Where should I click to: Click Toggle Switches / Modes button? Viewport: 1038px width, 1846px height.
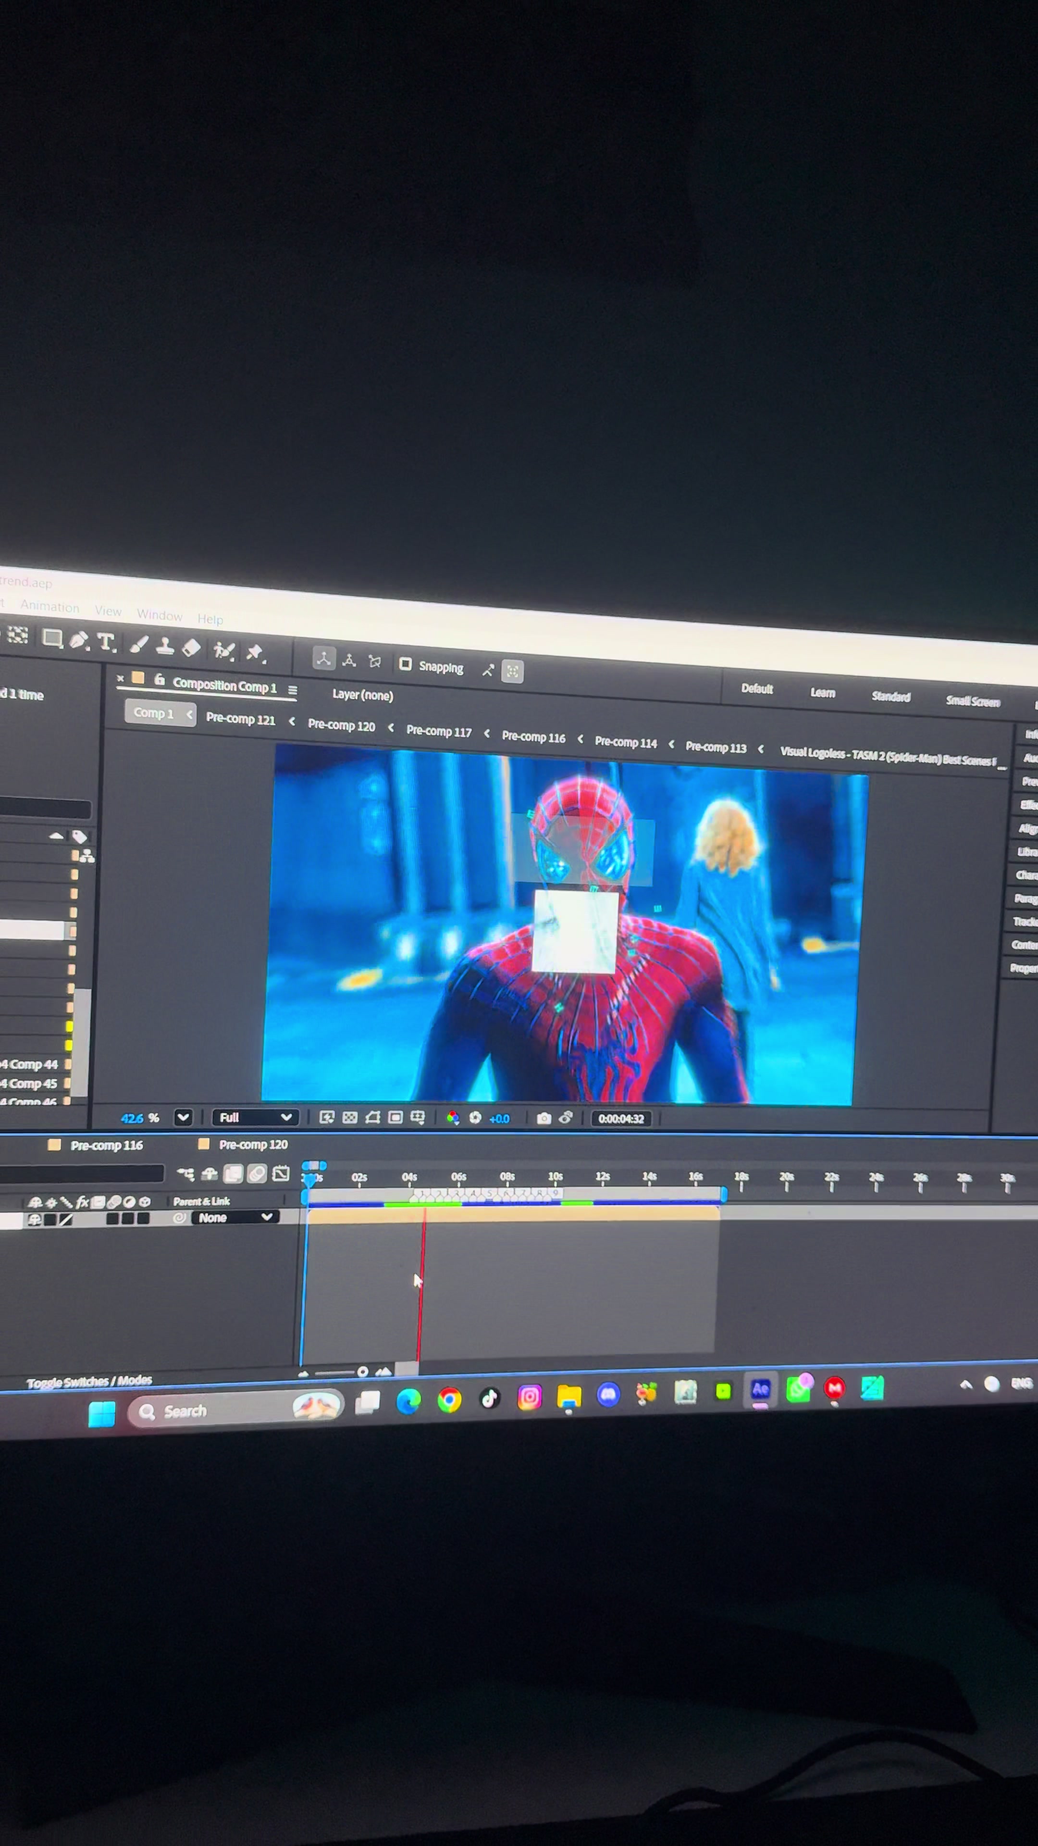coord(89,1381)
